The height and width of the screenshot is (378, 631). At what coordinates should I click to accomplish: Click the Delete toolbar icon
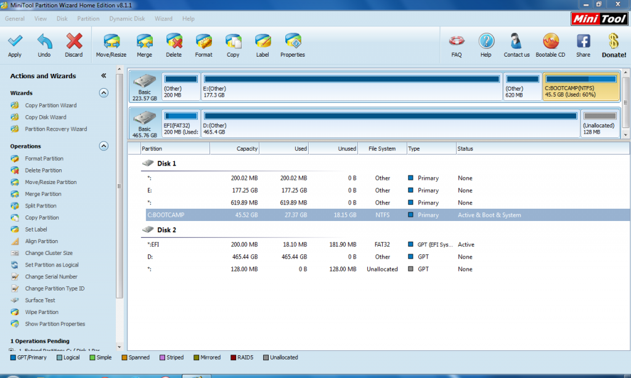coord(174,41)
